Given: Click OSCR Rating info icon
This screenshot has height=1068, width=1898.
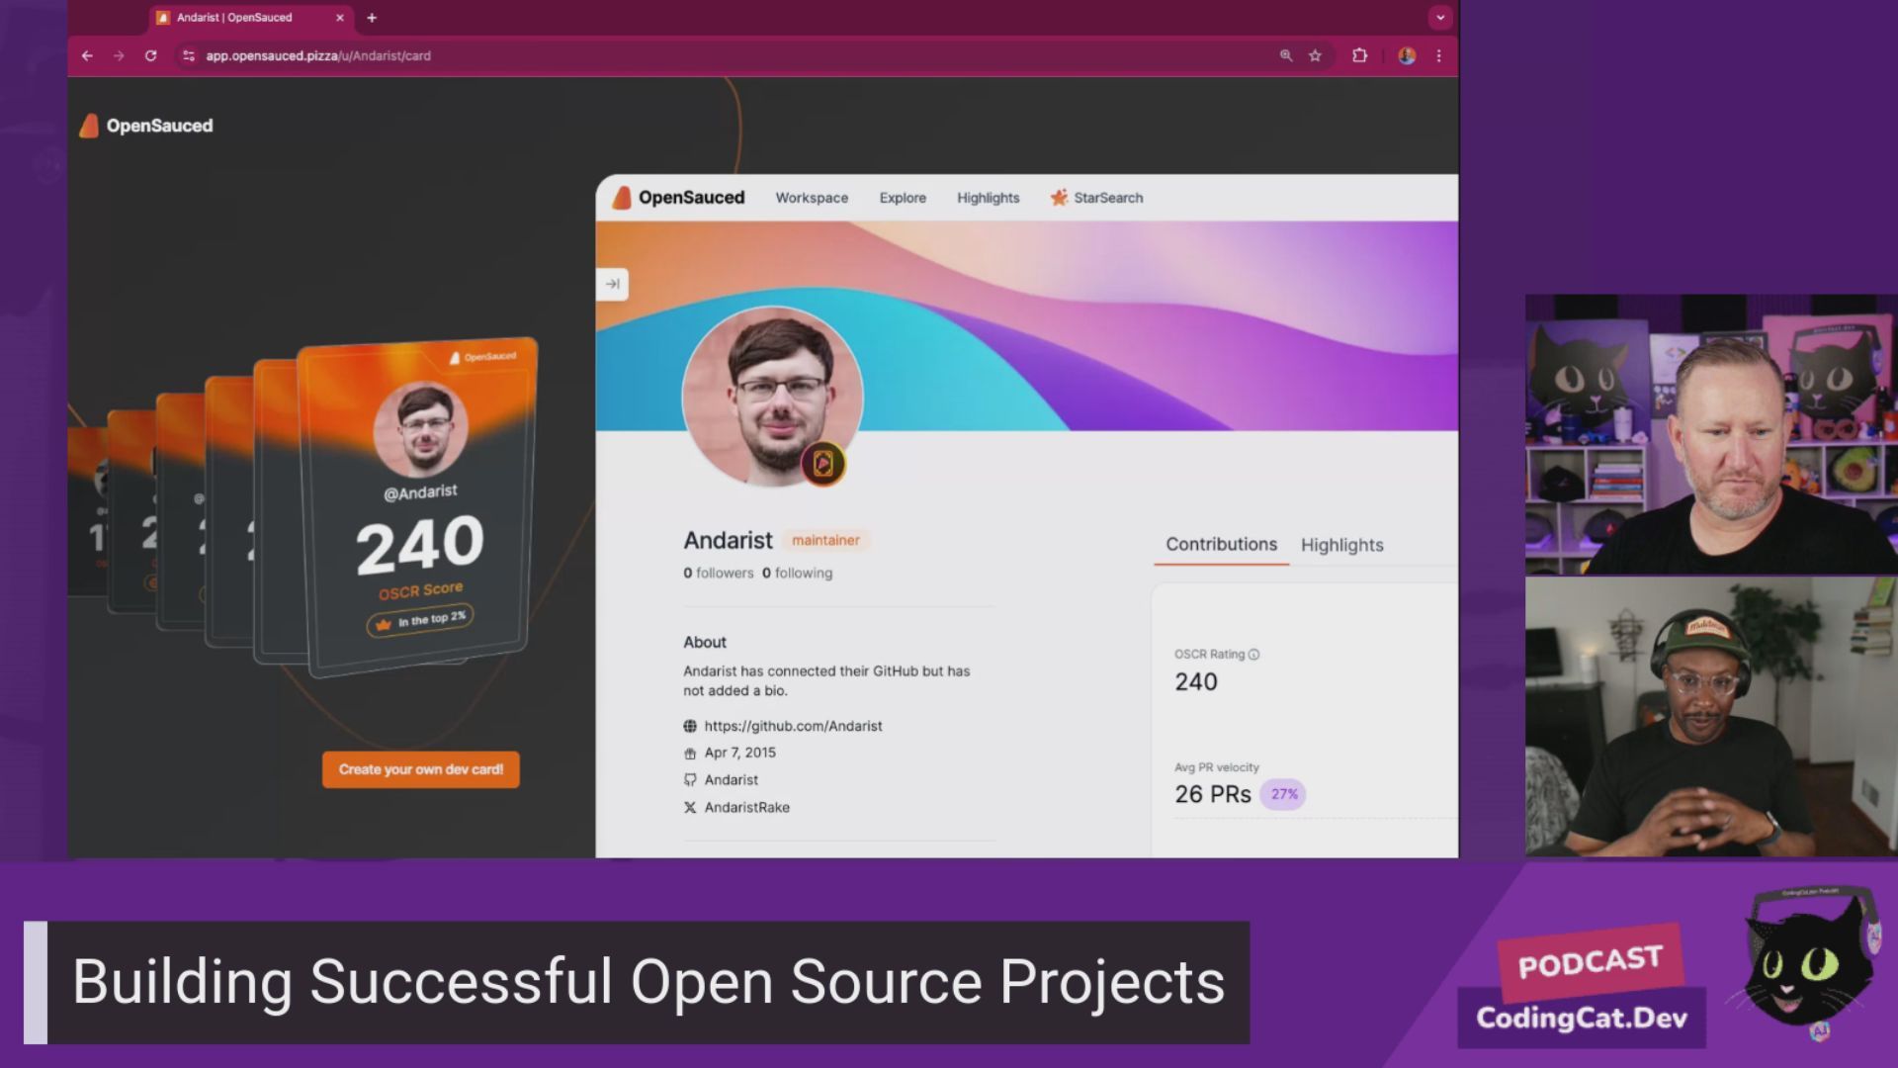Looking at the screenshot, I should 1253,655.
